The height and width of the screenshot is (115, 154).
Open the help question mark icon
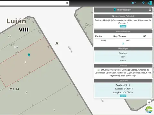point(143,3)
